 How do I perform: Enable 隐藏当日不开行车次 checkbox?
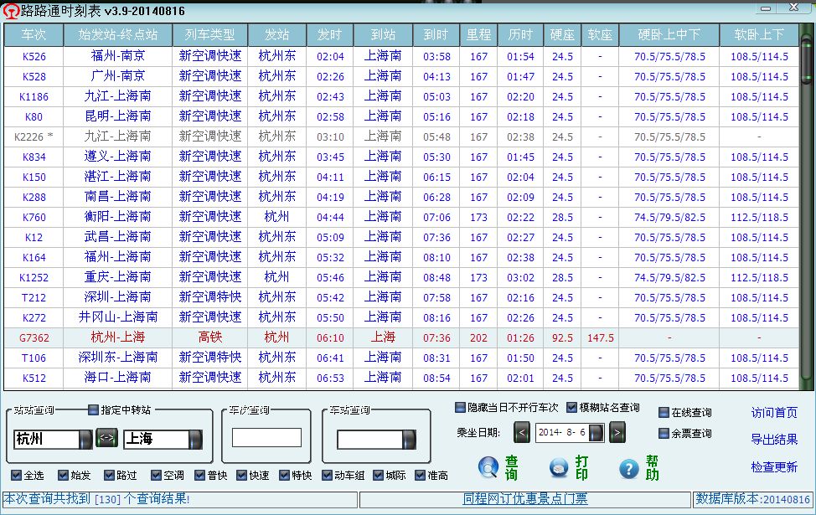tap(460, 407)
